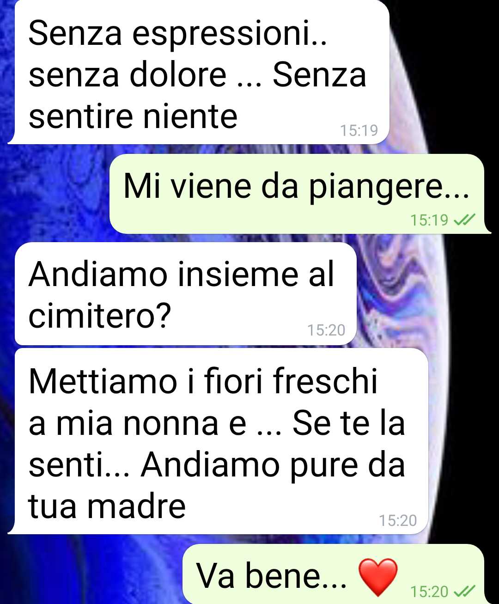Viewport: 499px width, 604px height.
Task: Tap the 15:20 timestamp under "cimitero?"
Action: click(x=326, y=330)
